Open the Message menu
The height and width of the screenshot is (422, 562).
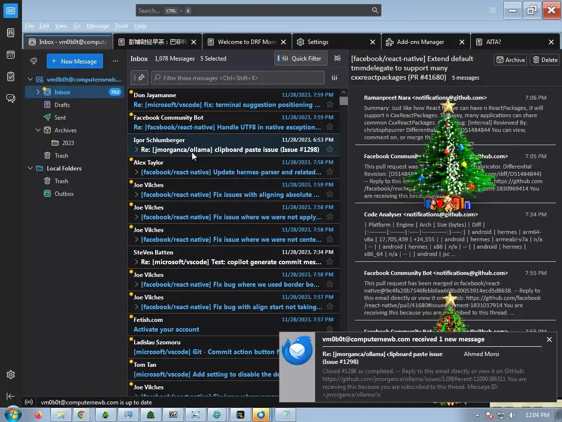click(x=98, y=26)
